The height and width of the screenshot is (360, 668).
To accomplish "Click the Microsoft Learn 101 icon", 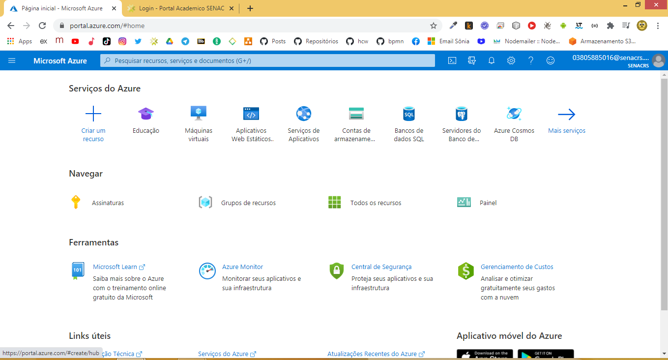I will tap(78, 271).
